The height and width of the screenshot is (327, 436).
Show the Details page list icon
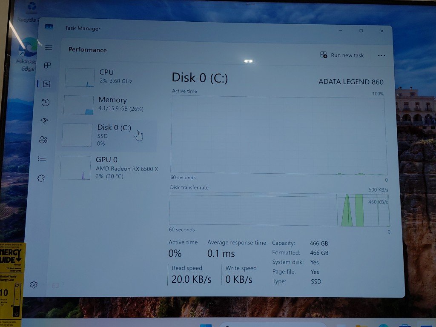pyautogui.click(x=42, y=159)
